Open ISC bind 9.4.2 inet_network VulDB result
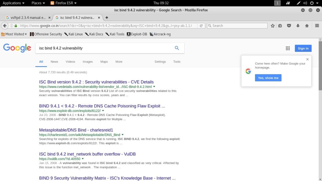 pos(87,154)
